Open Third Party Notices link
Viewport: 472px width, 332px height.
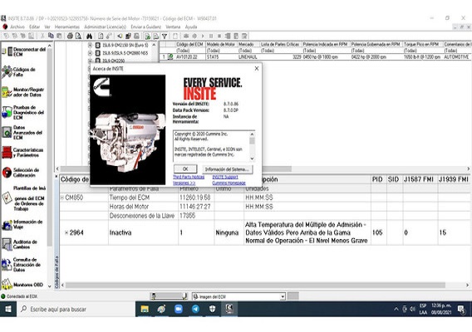(x=189, y=177)
